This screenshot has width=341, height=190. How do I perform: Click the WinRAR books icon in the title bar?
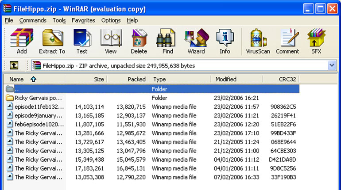[x=8, y=9]
